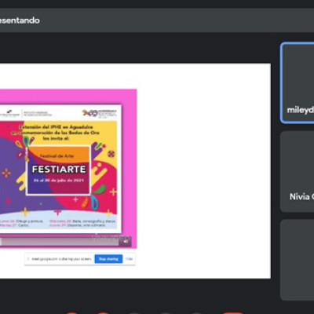Click the speaker icon below the slide
Viewport: 314px width, 314px height.
pos(126,241)
